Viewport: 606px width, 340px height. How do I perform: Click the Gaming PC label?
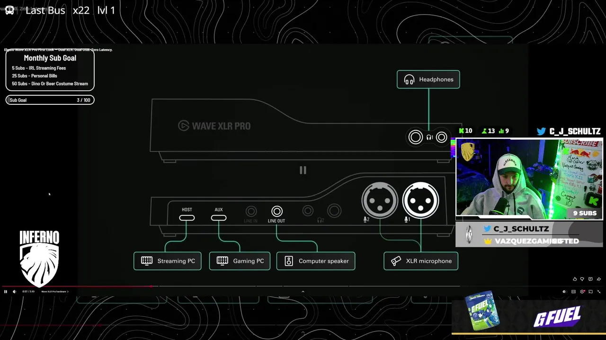[x=240, y=261]
